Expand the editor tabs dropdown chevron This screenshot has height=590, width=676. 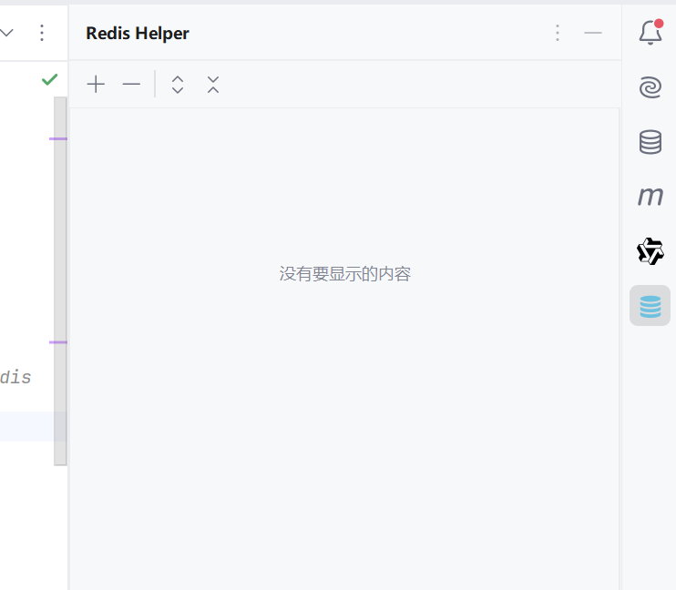[x=6, y=33]
